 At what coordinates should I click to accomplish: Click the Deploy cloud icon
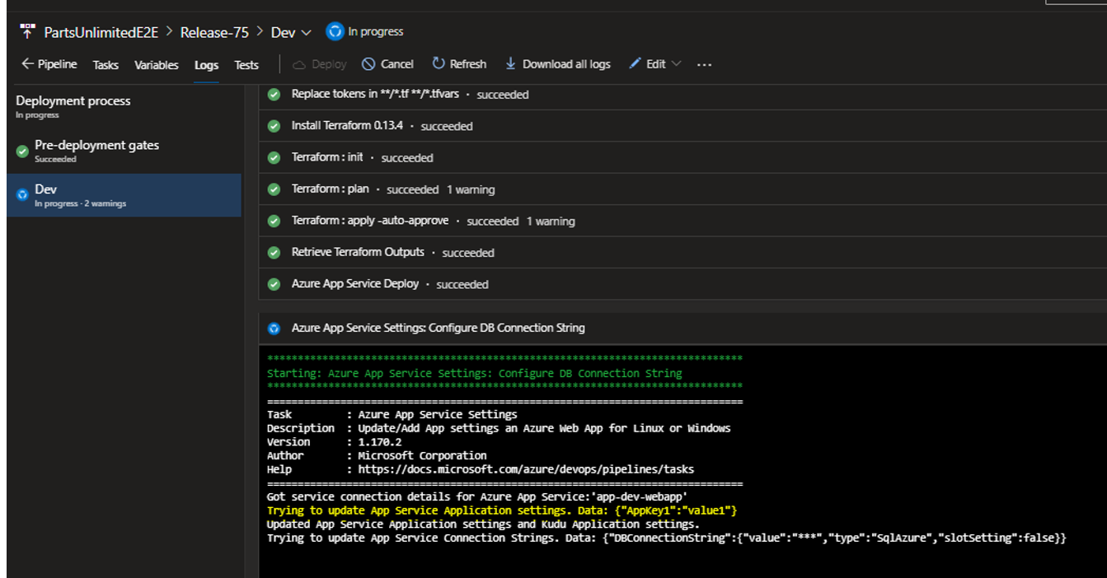point(299,64)
